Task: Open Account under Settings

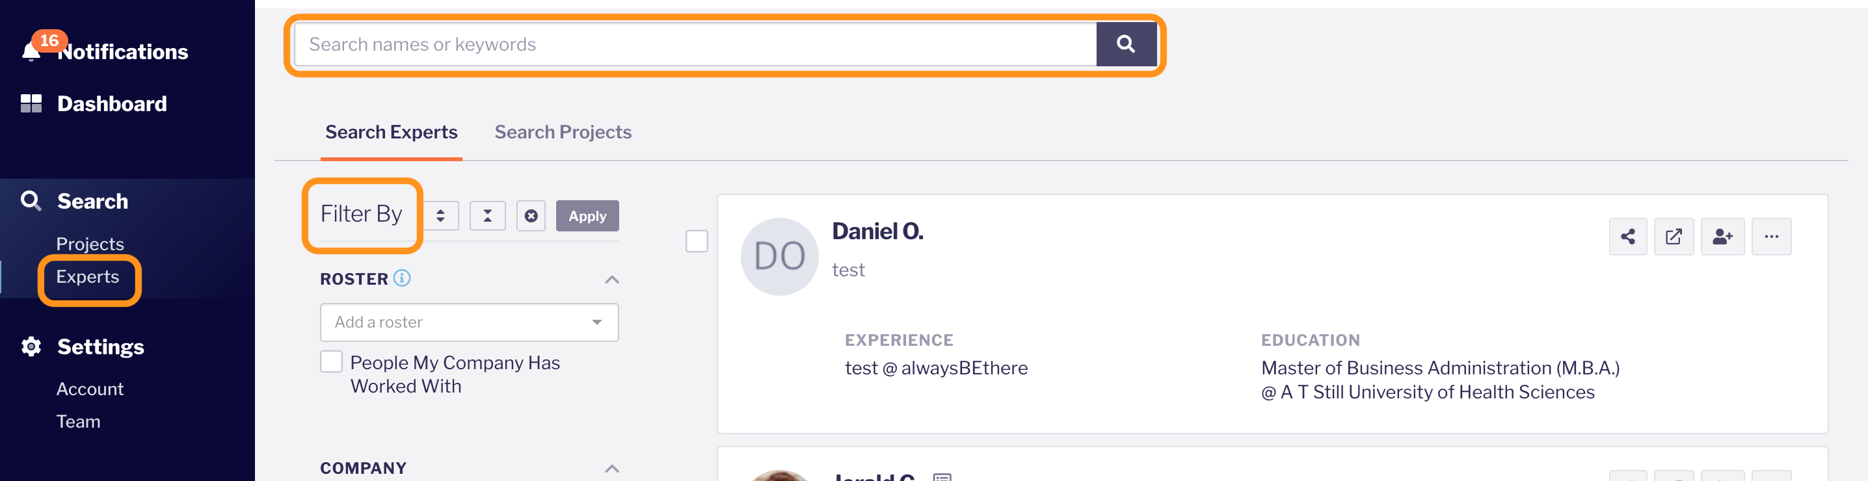Action: pyautogui.click(x=90, y=389)
